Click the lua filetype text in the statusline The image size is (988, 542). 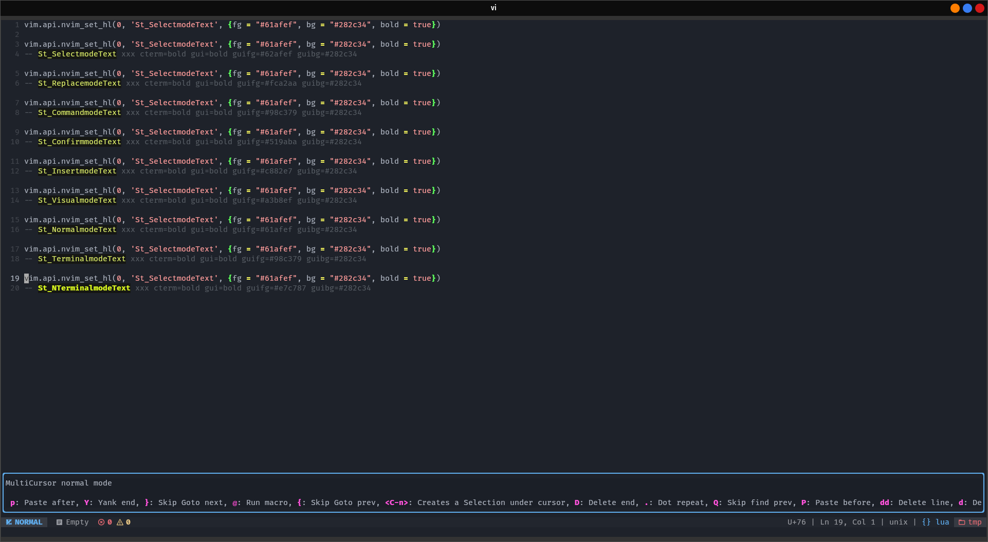click(942, 522)
